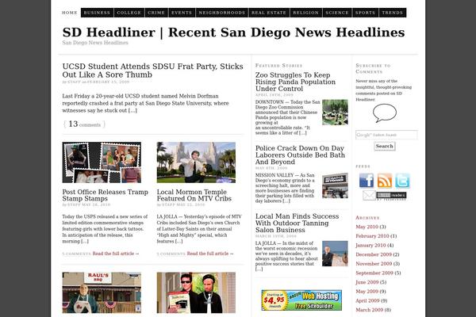Open the Sports category tab
476x317 pixels.
coord(365,13)
